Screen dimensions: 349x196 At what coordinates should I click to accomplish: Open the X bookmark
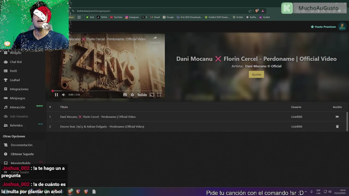(145, 17)
